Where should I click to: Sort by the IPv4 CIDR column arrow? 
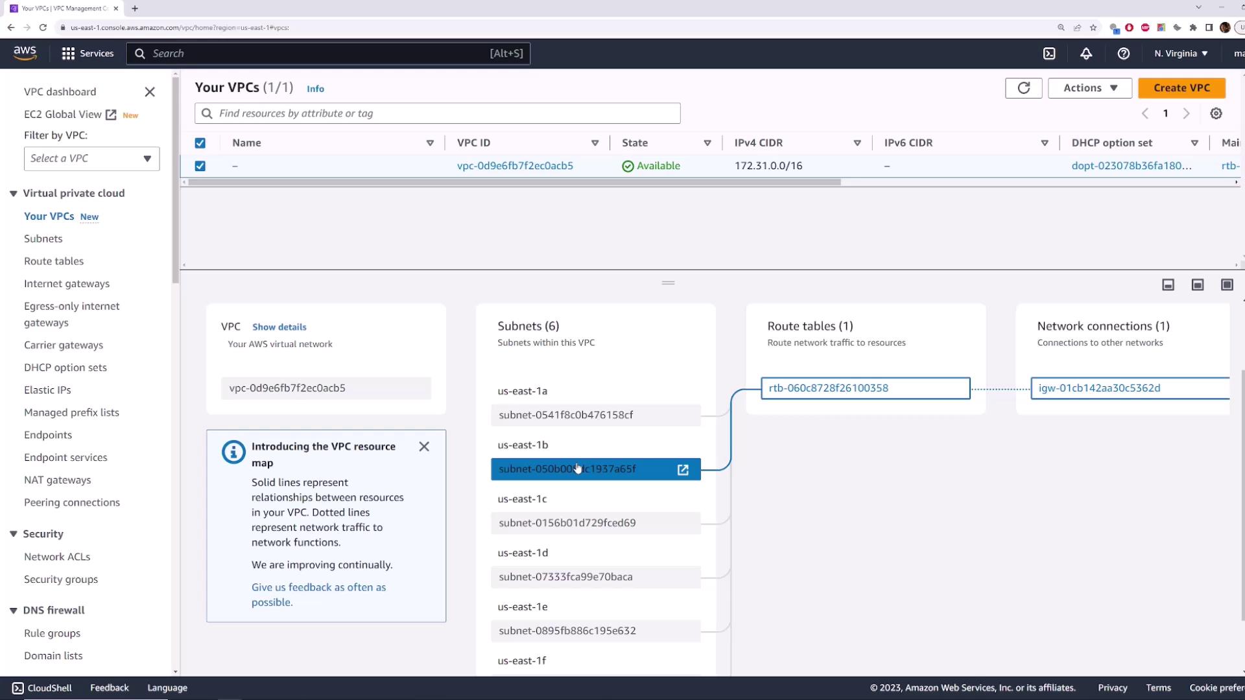tap(857, 143)
